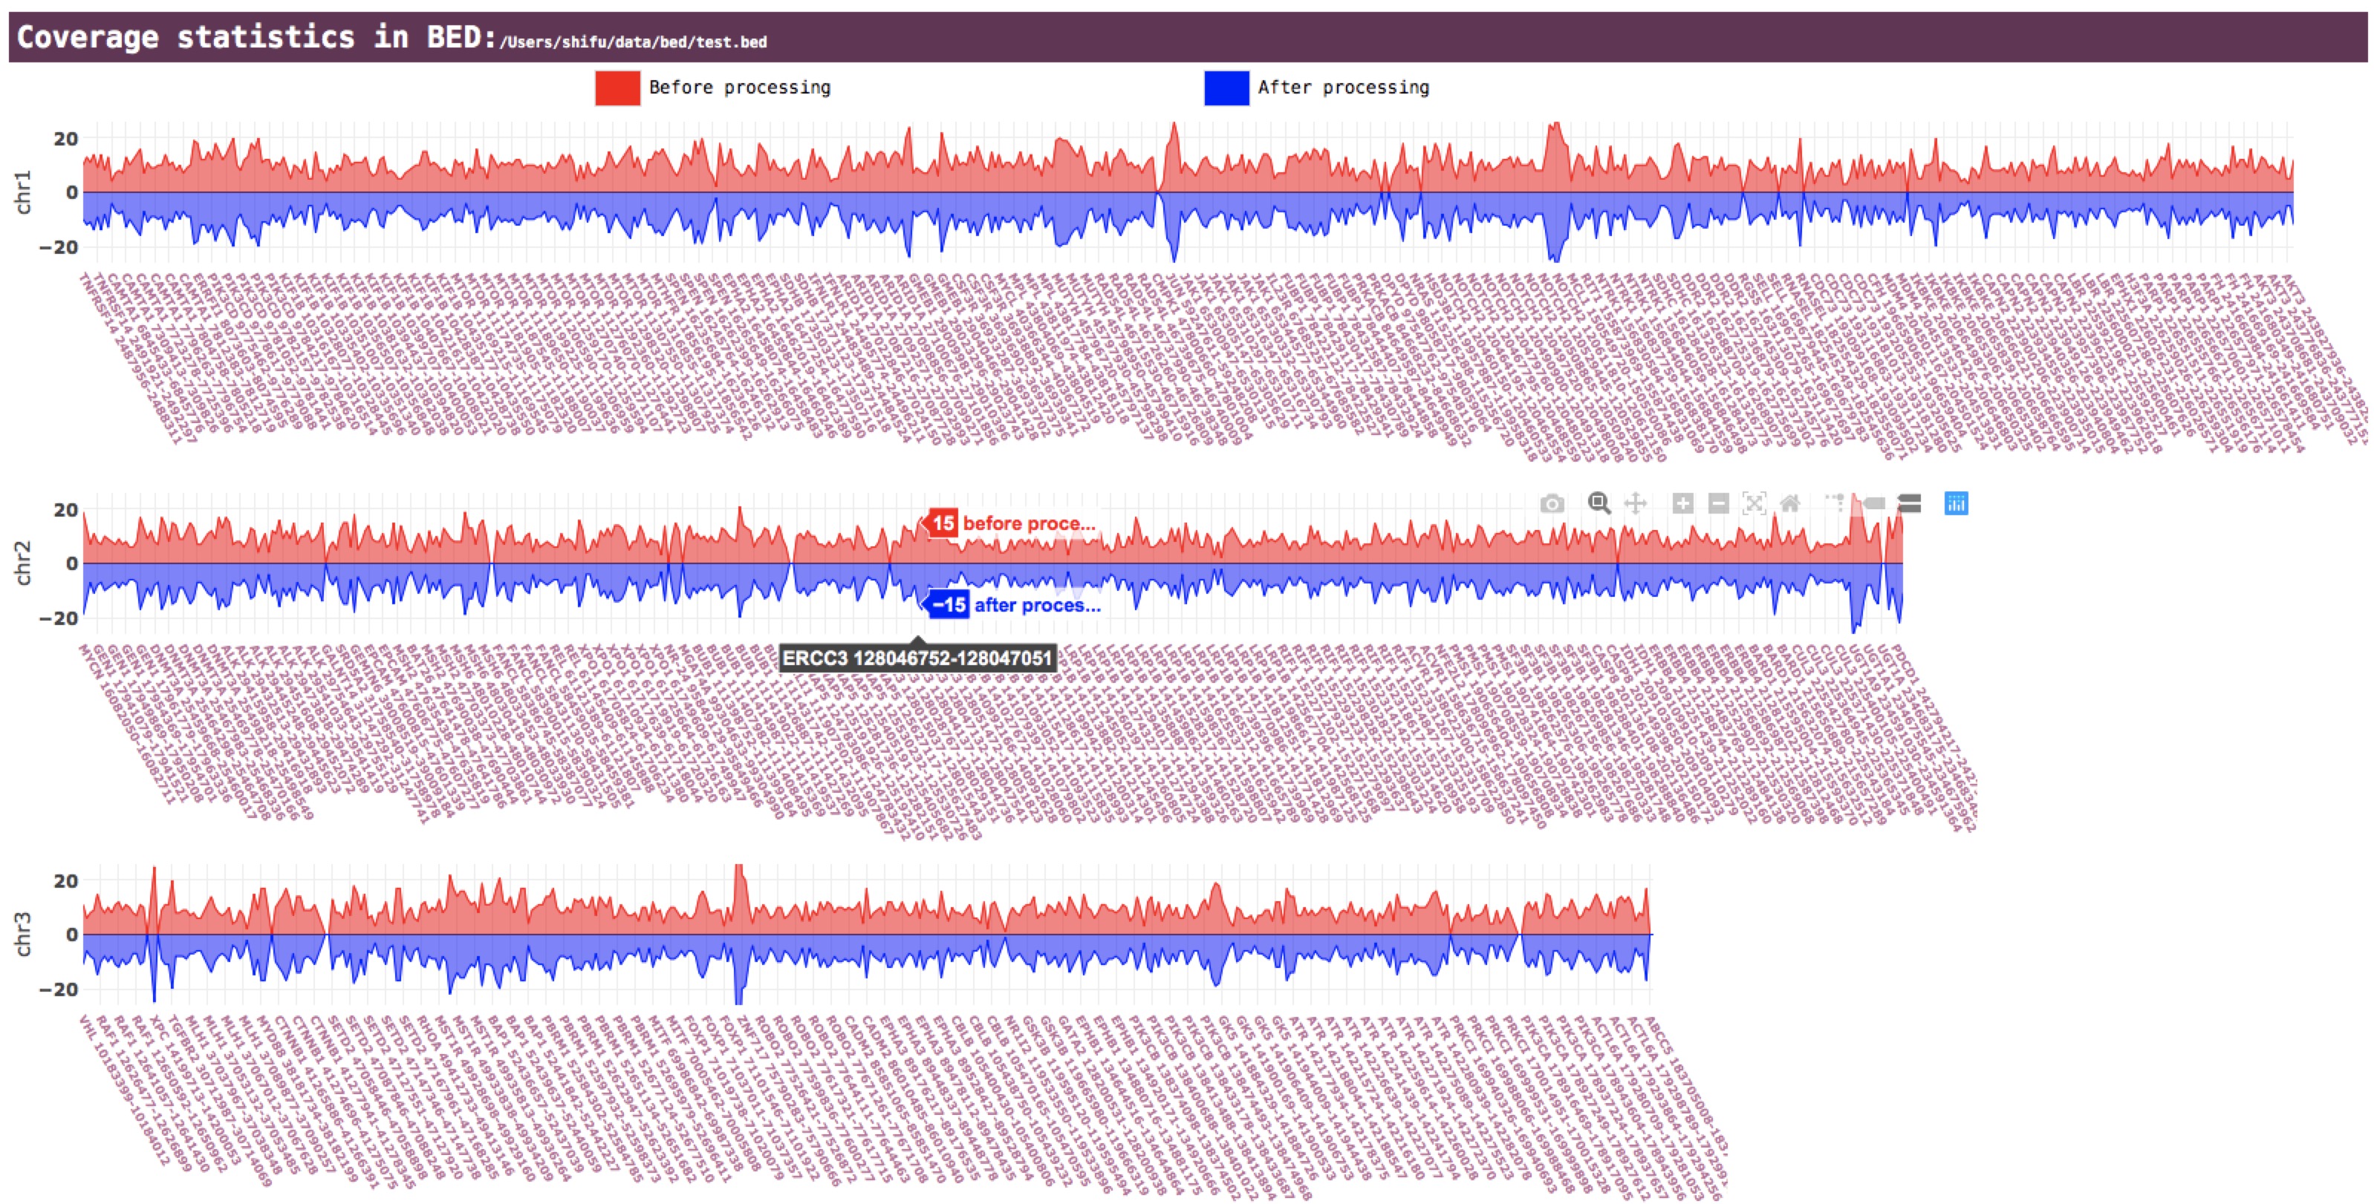Reset axes with the home icon

pos(1789,503)
